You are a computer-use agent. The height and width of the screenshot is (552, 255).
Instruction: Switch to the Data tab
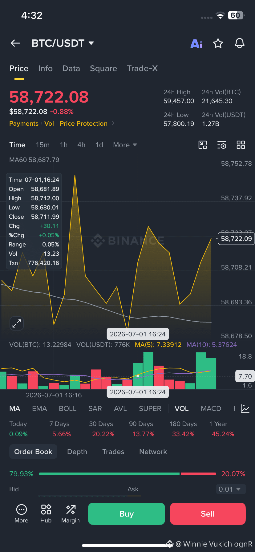click(x=71, y=68)
